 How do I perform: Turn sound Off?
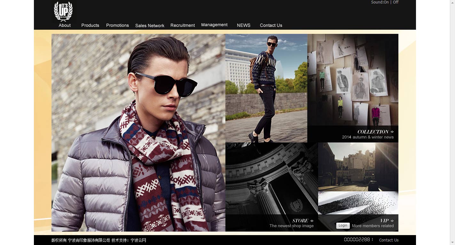[396, 2]
